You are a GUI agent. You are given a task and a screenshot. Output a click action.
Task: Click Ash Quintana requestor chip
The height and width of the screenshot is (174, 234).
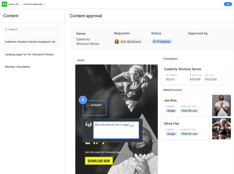(x=129, y=42)
